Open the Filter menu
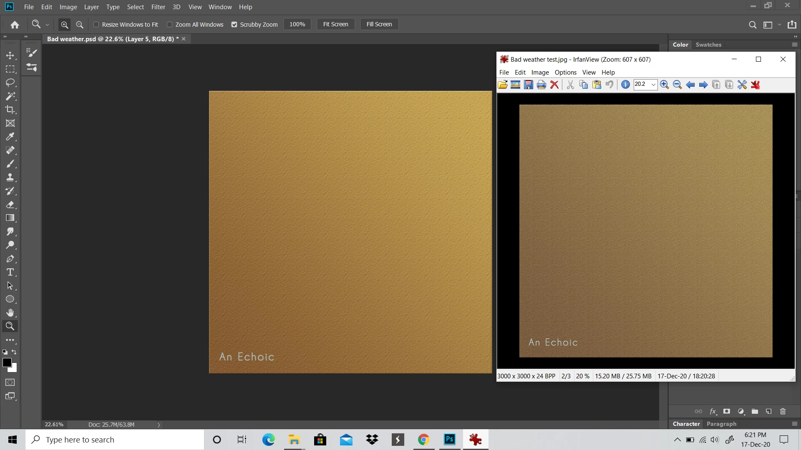This screenshot has width=801, height=450. point(158,7)
